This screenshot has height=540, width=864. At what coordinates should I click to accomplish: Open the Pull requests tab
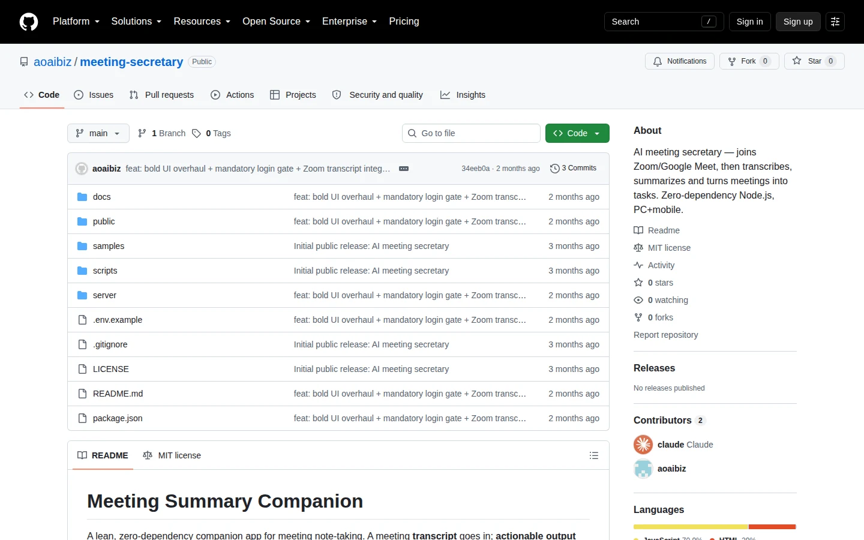point(161,95)
